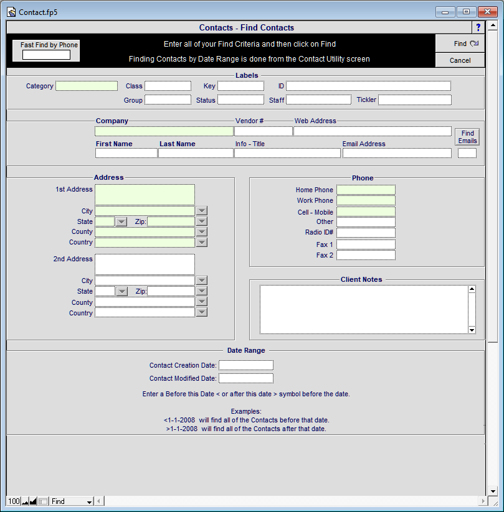Viewport: 504px width, 512px height.
Task: Click the Contact Creation Date field
Action: click(246, 365)
